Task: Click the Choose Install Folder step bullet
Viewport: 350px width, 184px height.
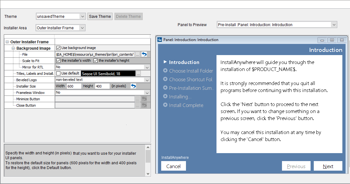Action: pyautogui.click(x=165, y=71)
